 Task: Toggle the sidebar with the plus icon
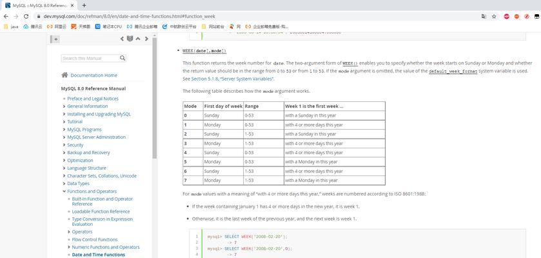click(55, 39)
